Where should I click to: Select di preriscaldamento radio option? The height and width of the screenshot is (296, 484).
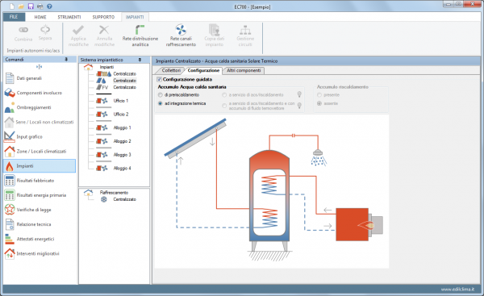161,95
